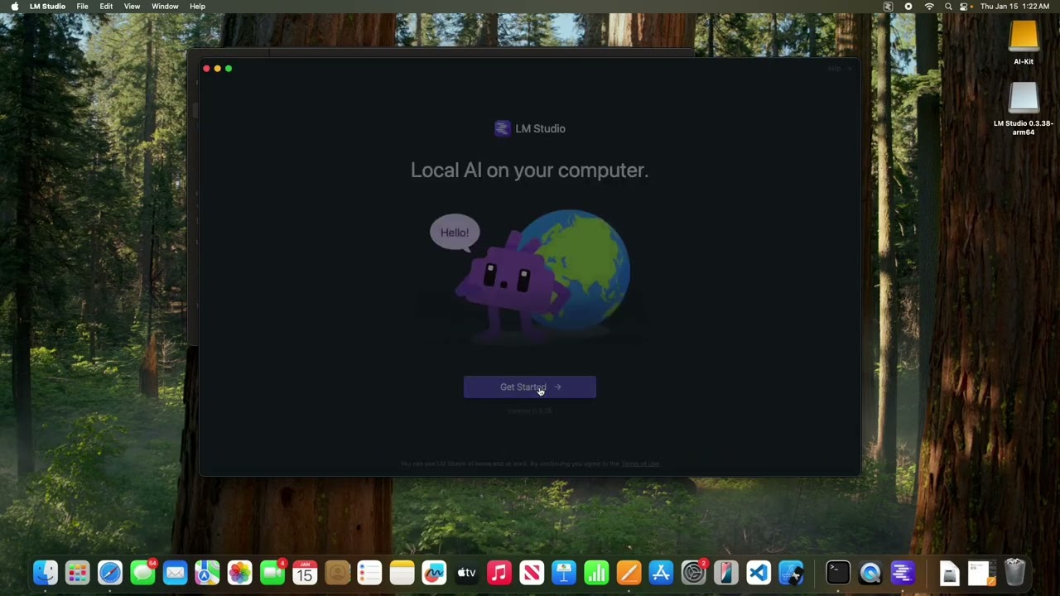Open Finder from the Dock

[x=46, y=573]
